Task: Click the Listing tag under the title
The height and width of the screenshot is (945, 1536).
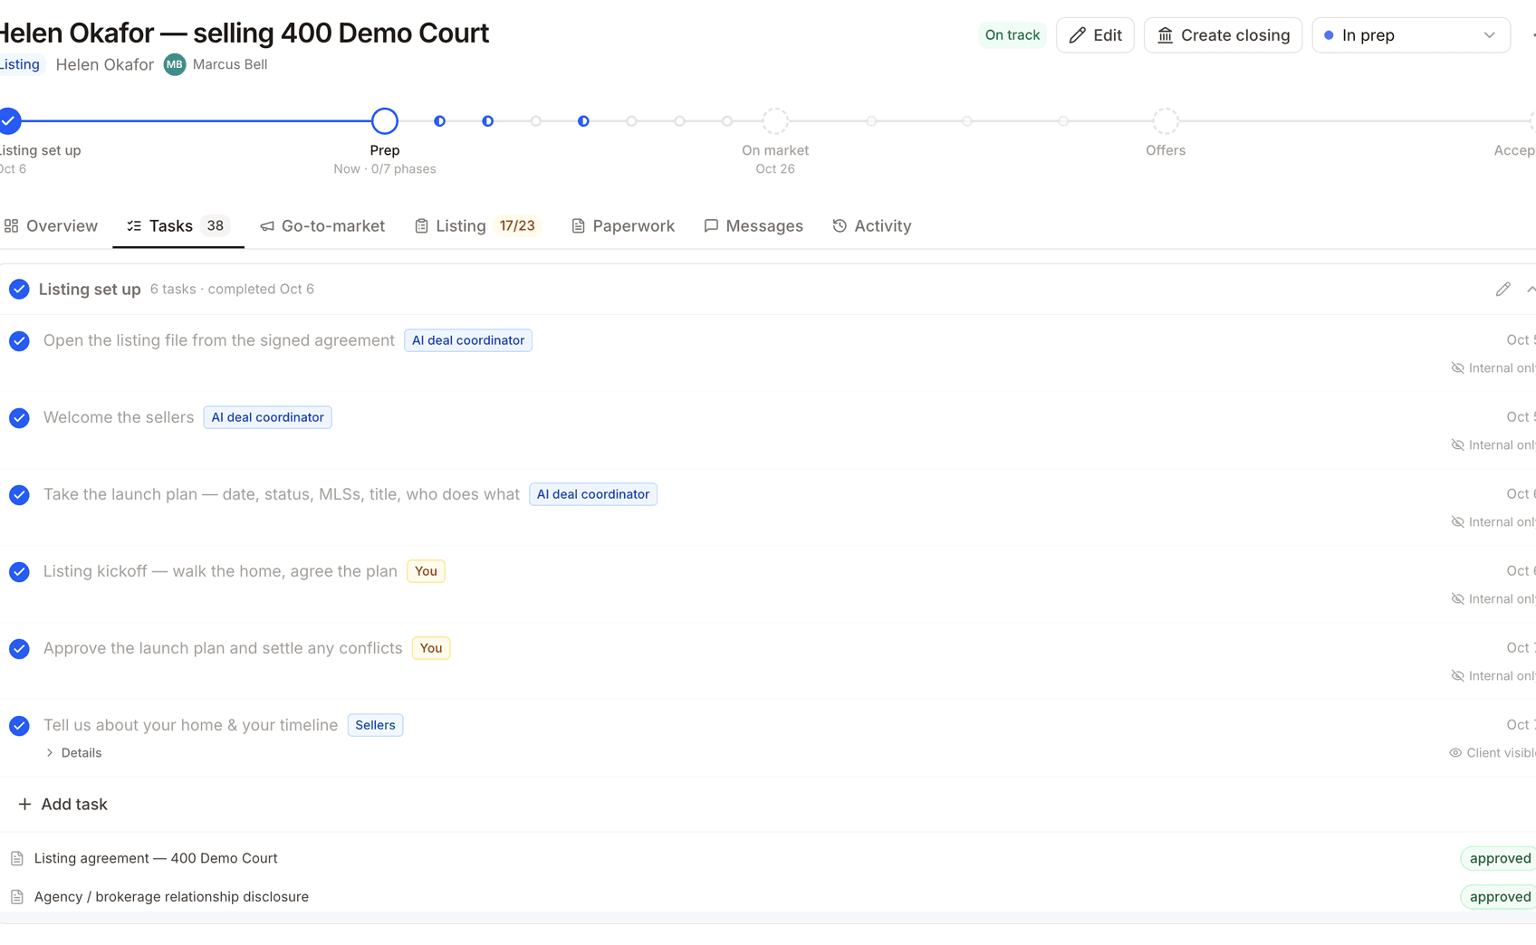Action: (20, 64)
